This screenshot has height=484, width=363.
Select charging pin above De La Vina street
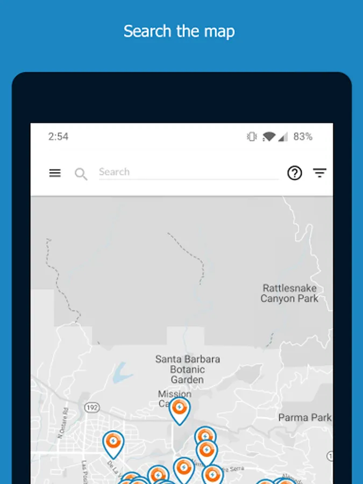click(113, 445)
